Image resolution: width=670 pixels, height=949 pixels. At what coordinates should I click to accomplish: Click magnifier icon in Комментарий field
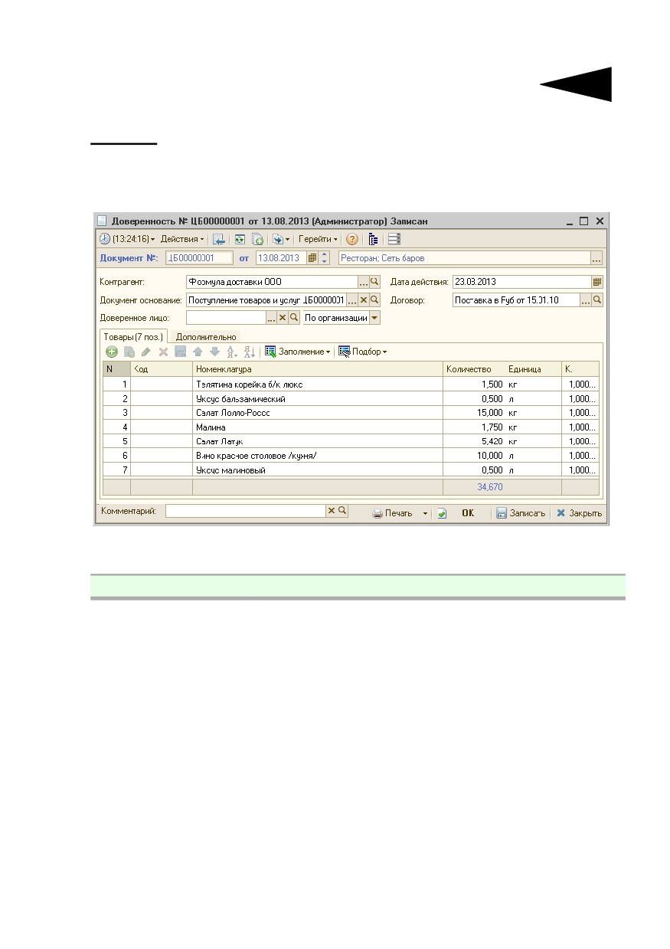tap(342, 511)
